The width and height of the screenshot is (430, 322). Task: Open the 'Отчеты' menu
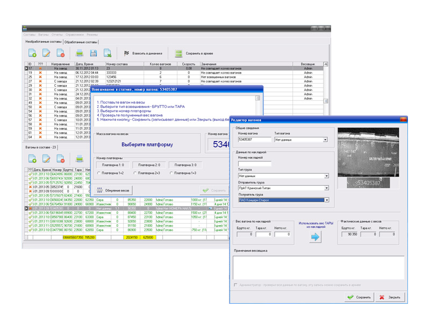[57, 34]
